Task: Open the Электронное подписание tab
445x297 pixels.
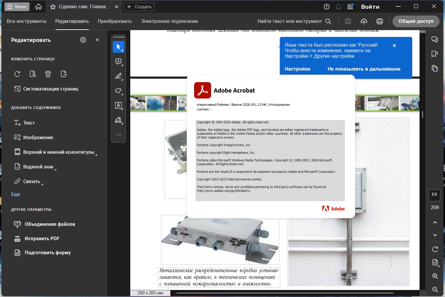Action: 169,21
